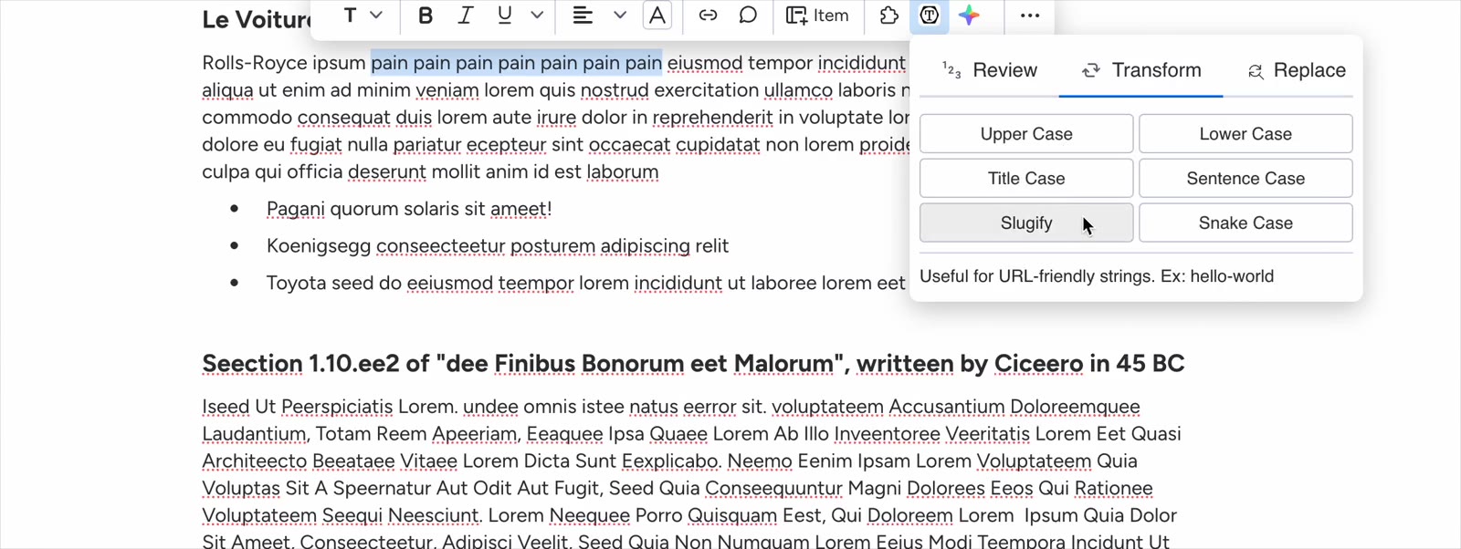The image size is (1461, 549).
Task: Click the Slugify button
Action: point(1026,223)
